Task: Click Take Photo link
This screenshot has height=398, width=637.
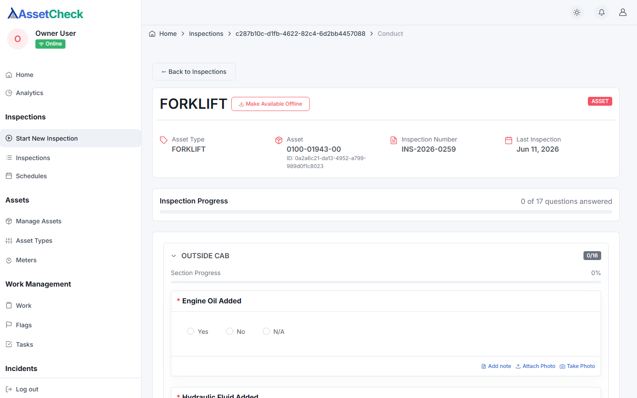Action: [577, 366]
